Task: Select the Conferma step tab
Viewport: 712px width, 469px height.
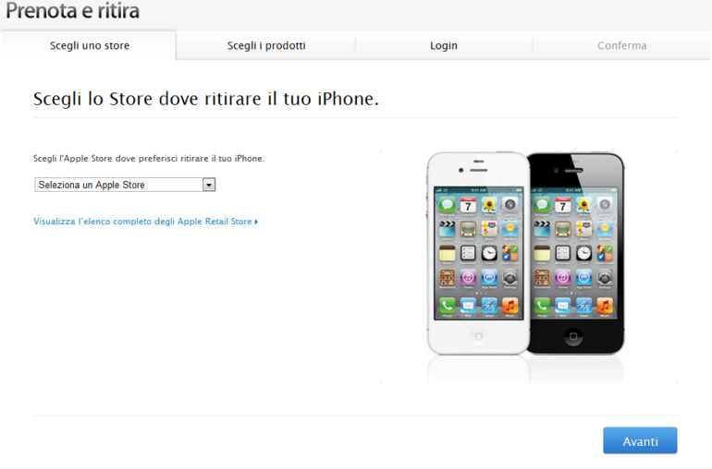Action: pos(621,45)
